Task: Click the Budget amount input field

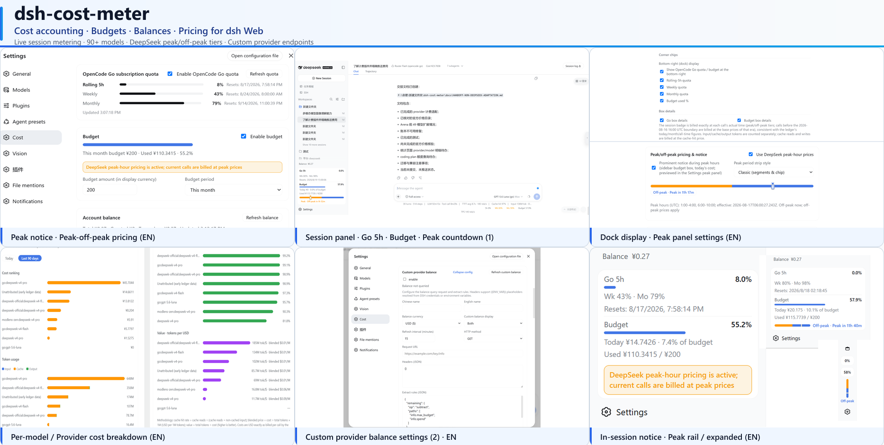Action: 110,190
